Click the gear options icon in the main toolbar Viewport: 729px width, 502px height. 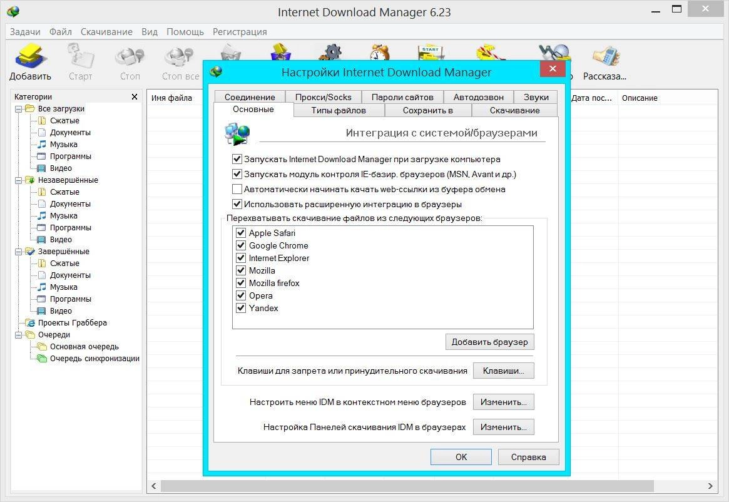pyautogui.click(x=330, y=52)
